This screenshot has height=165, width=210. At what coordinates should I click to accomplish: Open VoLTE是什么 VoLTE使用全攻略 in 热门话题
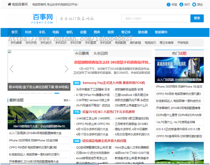pyautogui.click(x=175, y=122)
